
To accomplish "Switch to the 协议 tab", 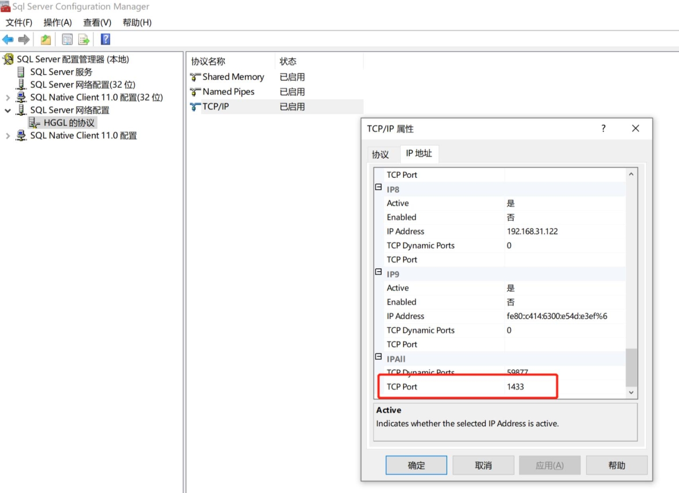I will pos(381,154).
